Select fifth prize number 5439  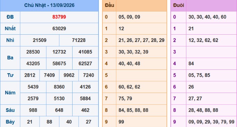point(33,87)
